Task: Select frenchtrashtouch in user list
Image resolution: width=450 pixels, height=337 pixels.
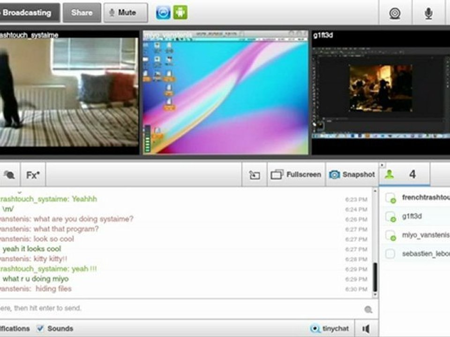Action: [x=426, y=198]
